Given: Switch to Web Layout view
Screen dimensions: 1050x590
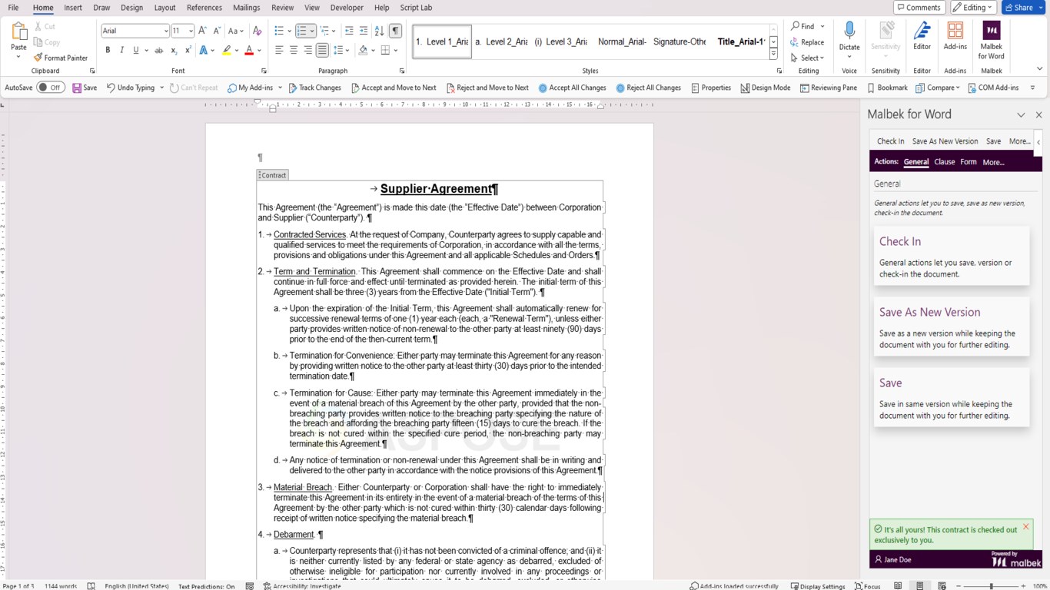Looking at the screenshot, I should (942, 586).
